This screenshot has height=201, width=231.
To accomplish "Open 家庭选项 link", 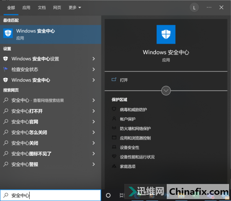I will point(127,166).
